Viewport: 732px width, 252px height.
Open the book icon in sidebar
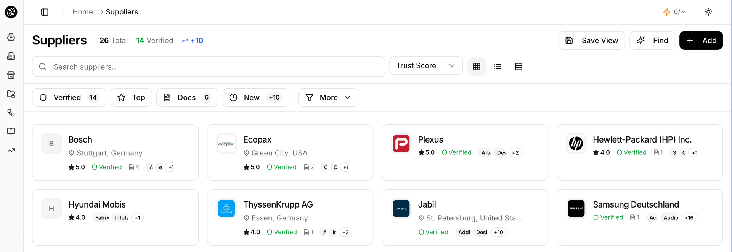(x=11, y=132)
